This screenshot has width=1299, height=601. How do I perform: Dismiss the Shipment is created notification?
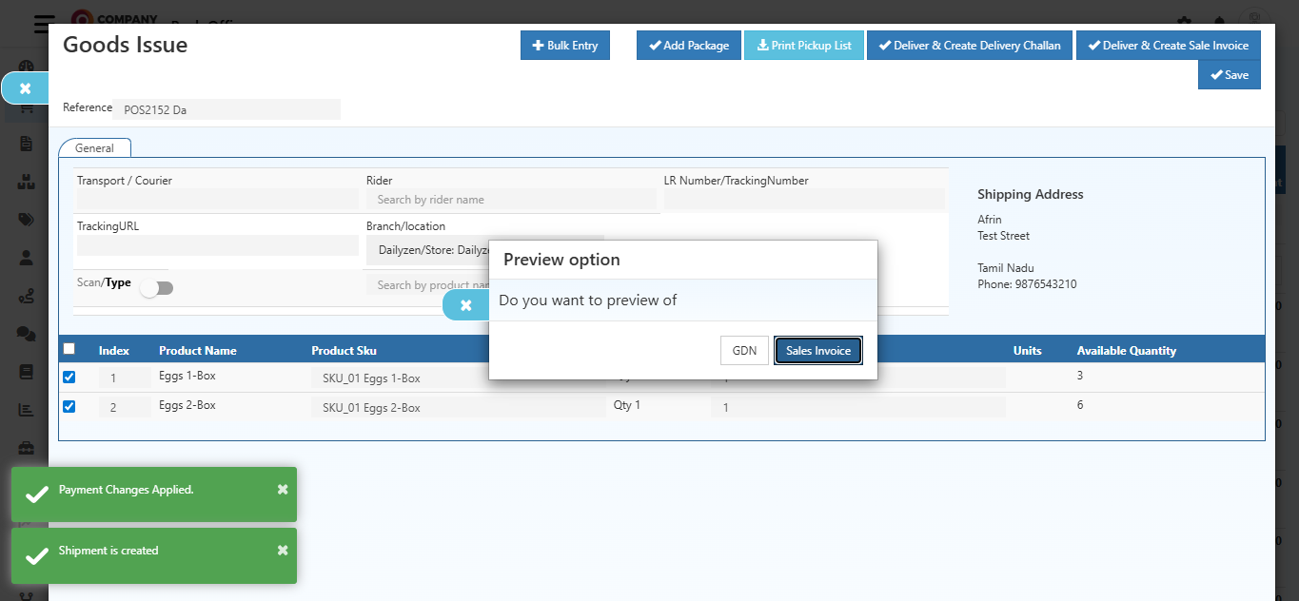pos(283,551)
